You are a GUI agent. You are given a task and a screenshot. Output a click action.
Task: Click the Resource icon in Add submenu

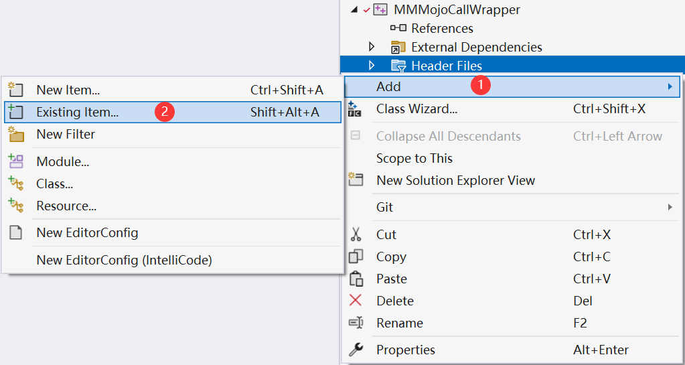click(x=15, y=206)
